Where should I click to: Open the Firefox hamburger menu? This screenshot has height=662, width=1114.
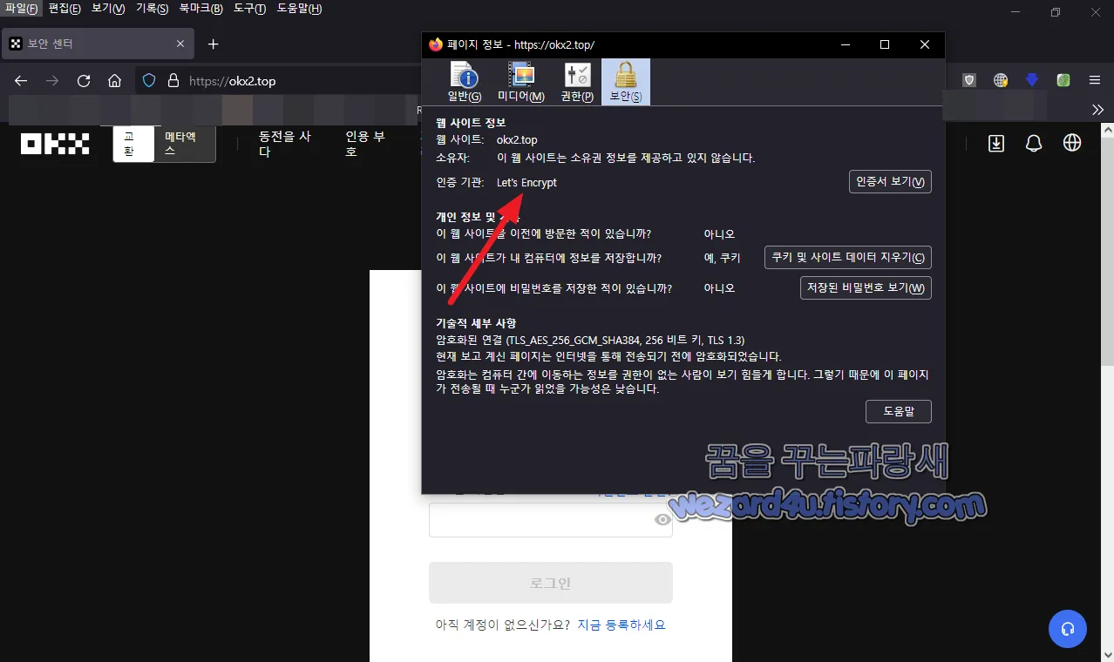[1094, 79]
